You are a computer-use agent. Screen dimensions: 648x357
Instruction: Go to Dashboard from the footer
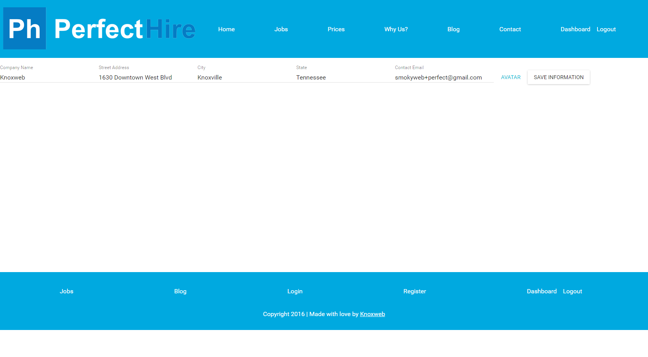tap(542, 291)
